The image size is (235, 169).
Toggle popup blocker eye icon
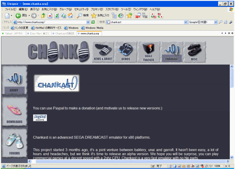pyautogui.click(x=202, y=166)
